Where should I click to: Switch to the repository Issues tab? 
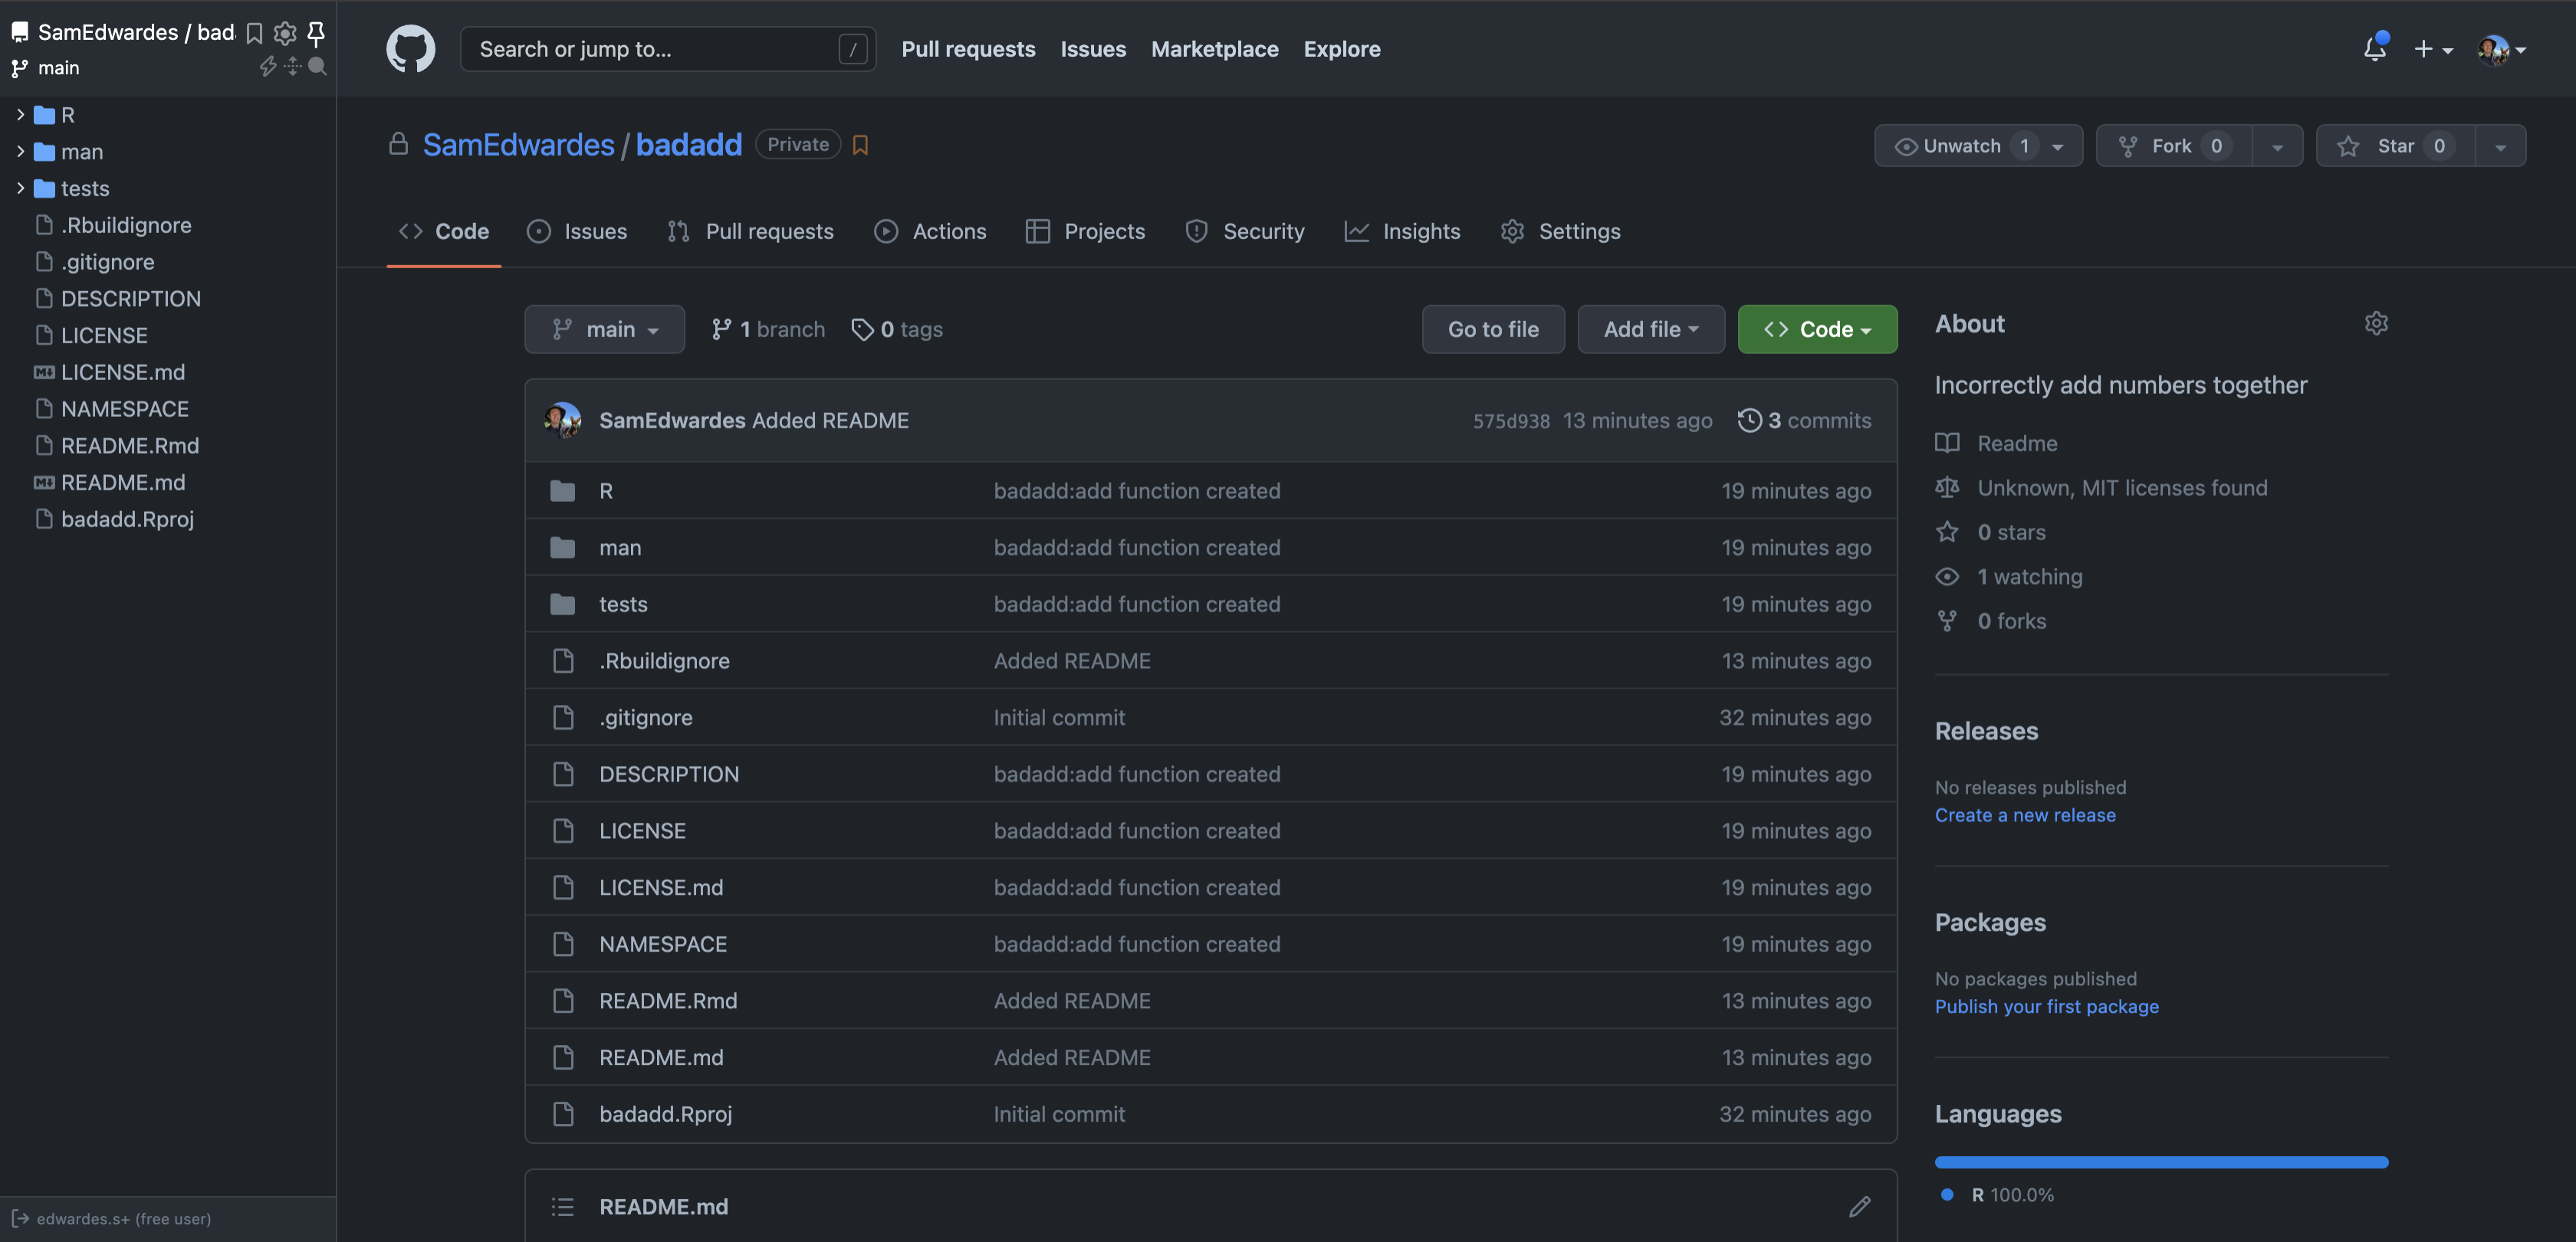pyautogui.click(x=577, y=231)
